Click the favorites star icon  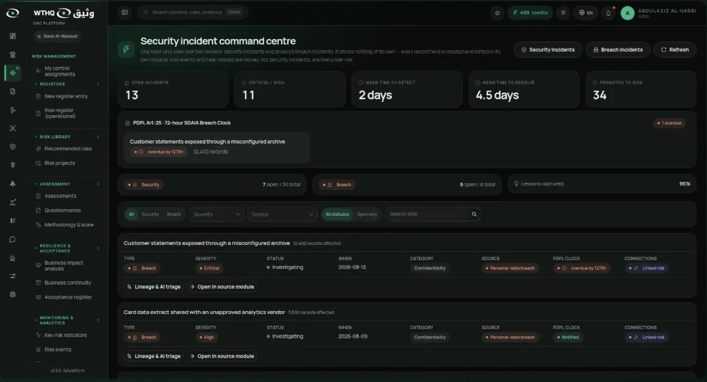tap(497, 13)
